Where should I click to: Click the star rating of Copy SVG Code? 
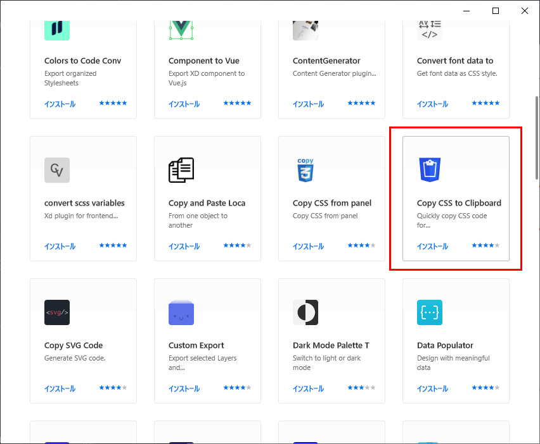(x=113, y=387)
